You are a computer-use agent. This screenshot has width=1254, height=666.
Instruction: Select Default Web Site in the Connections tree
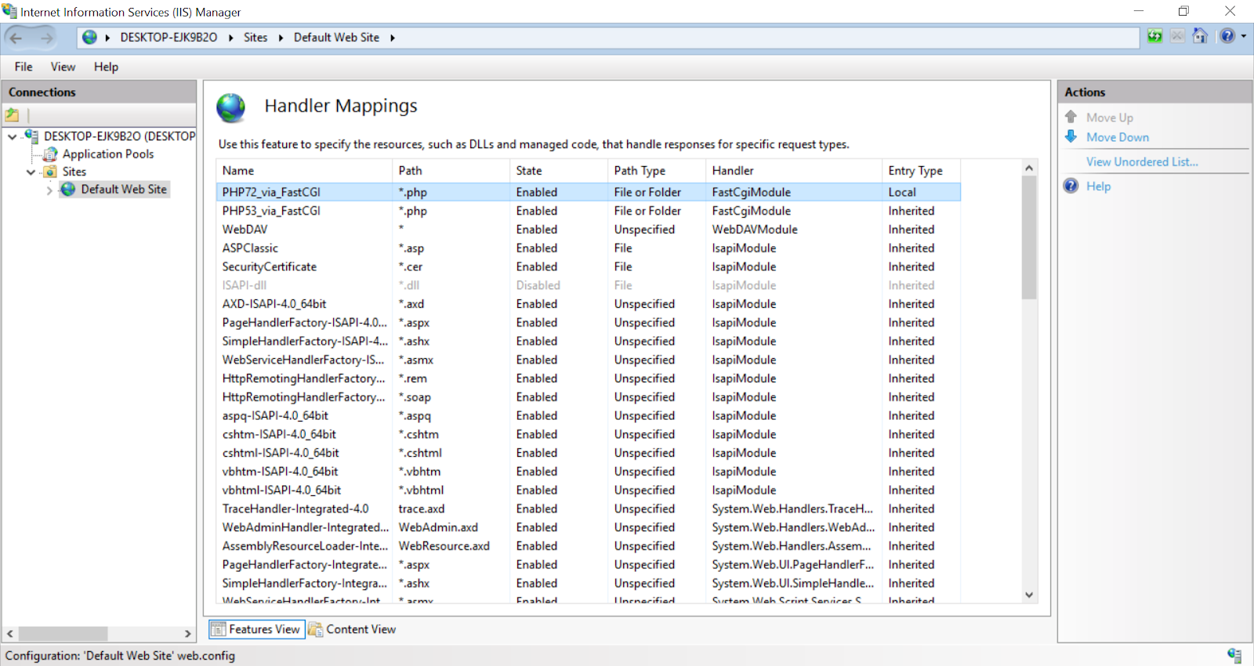point(124,190)
